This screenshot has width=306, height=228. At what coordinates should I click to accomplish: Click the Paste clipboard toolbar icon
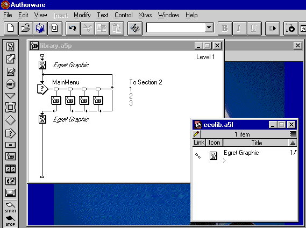tap(117, 28)
